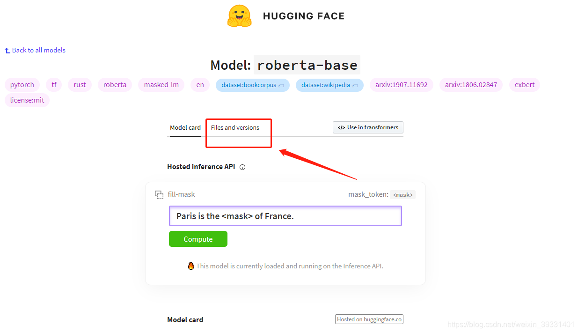Click the roberta-base model name
This screenshot has width=578, height=333.
307,65
